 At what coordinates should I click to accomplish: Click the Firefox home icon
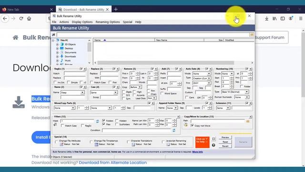pos(29,19)
